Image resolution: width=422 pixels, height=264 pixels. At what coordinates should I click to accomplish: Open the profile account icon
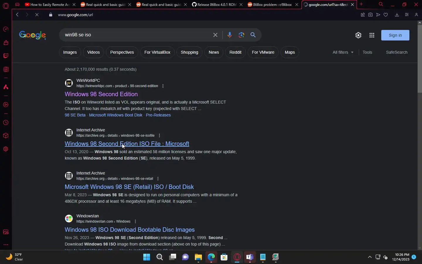pyautogui.click(x=416, y=15)
